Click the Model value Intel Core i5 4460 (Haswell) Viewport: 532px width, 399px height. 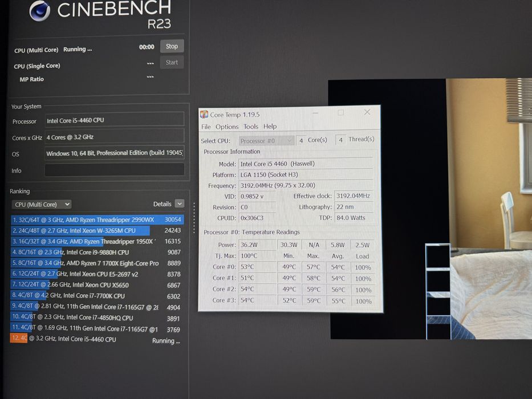(306, 164)
